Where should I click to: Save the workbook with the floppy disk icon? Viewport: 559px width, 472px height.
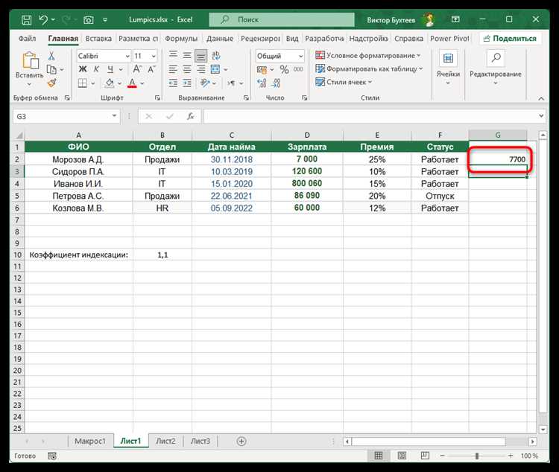(x=26, y=19)
